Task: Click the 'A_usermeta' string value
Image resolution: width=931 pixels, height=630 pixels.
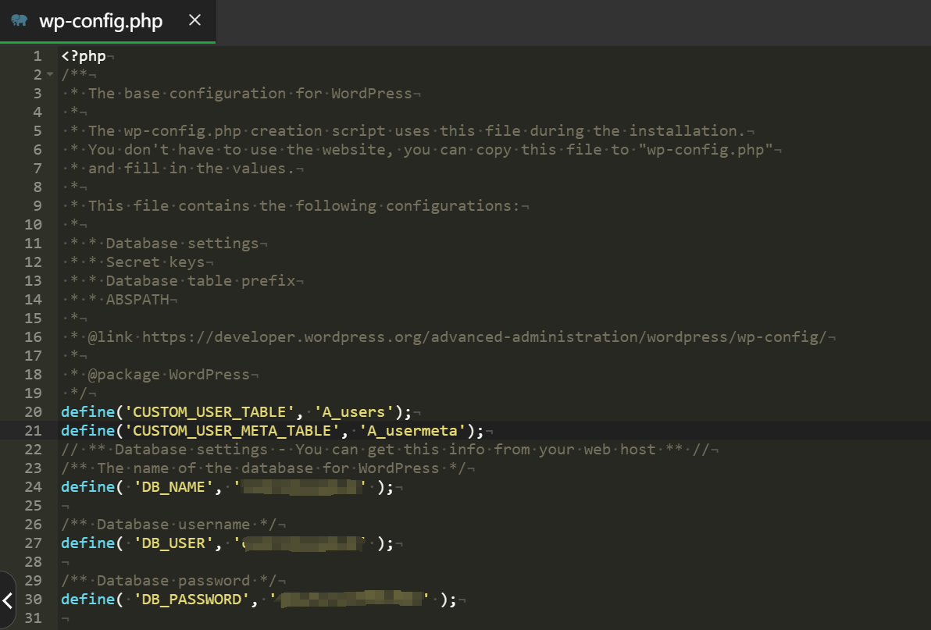Action: pyautogui.click(x=412, y=431)
